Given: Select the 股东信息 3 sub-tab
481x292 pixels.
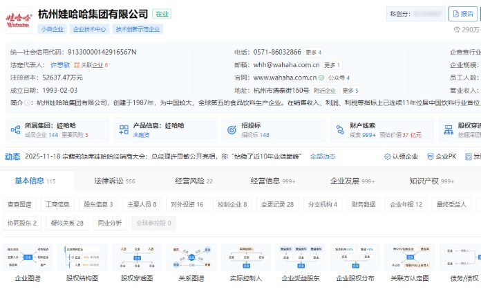Looking at the screenshot, I should pyautogui.click(x=98, y=204).
